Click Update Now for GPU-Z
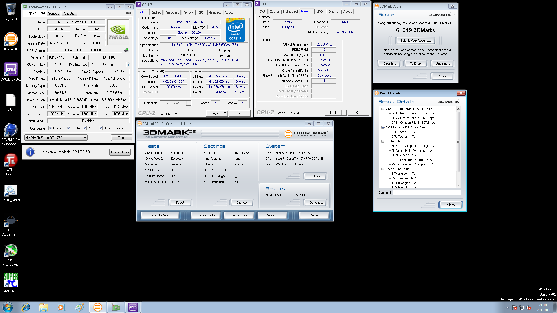557x313 pixels. (120, 152)
